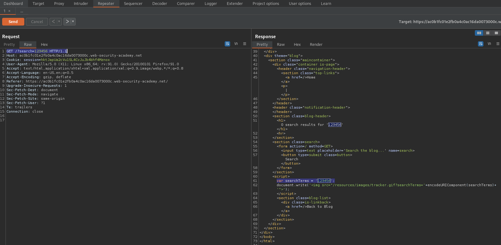Select the Request Raw view tab

pyautogui.click(x=28, y=45)
